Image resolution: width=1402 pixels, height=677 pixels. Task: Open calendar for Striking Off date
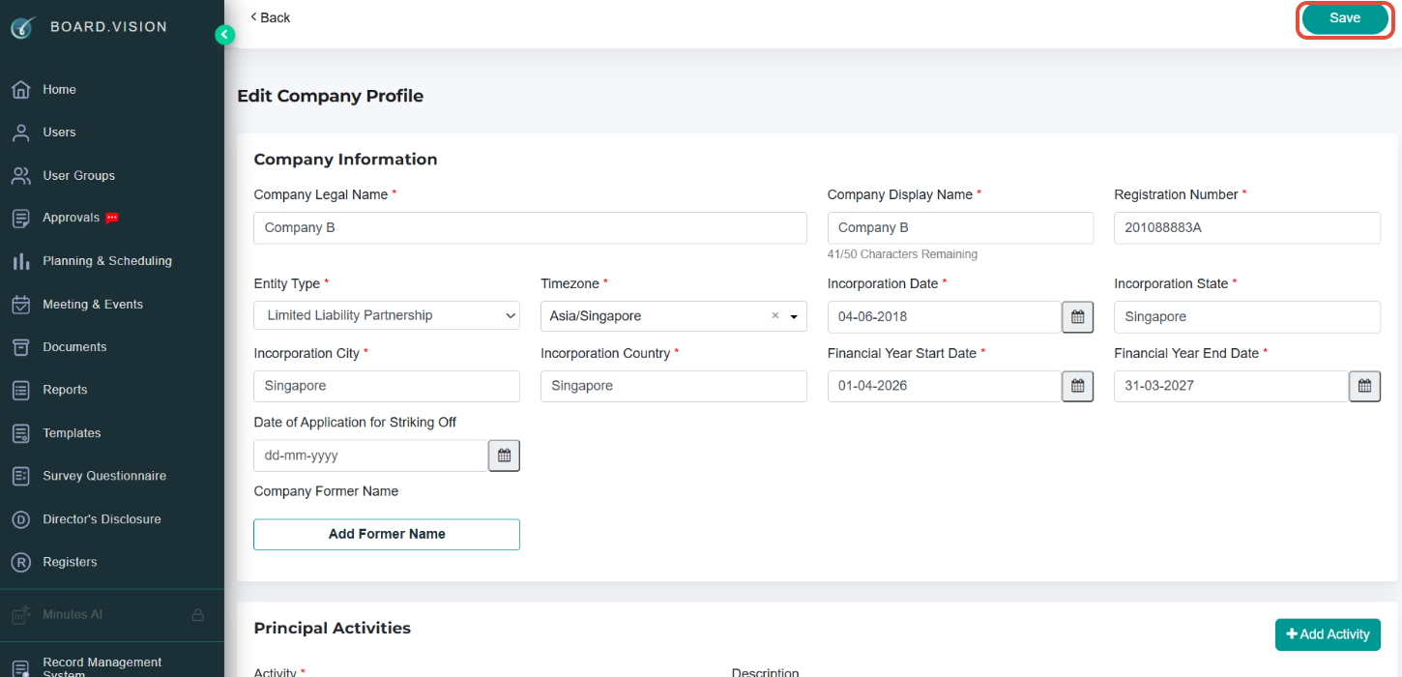pos(504,456)
